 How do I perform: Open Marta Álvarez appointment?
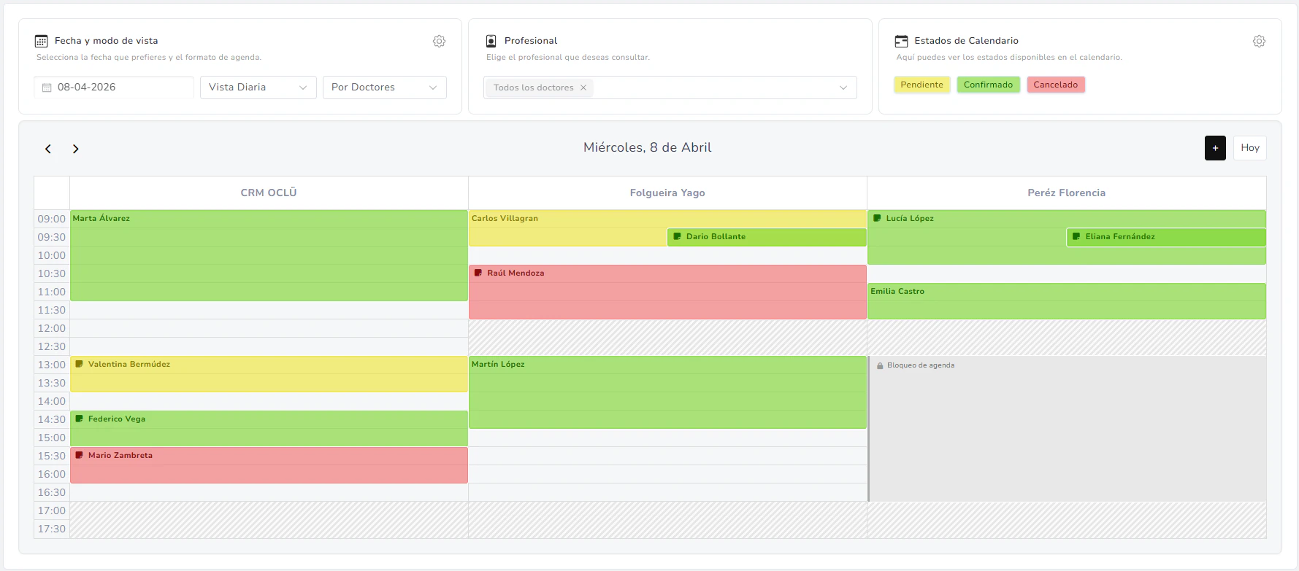click(x=269, y=255)
